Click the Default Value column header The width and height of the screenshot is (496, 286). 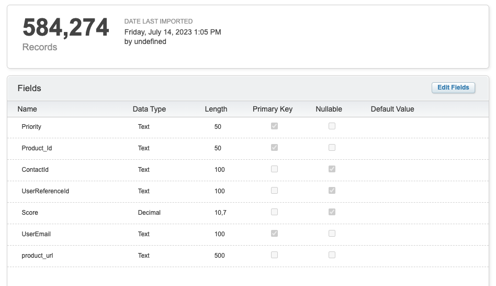coord(392,109)
